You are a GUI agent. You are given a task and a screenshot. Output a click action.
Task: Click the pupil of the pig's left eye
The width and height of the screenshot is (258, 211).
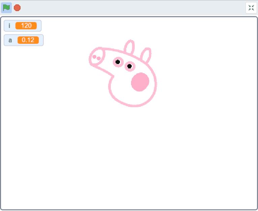(118, 62)
